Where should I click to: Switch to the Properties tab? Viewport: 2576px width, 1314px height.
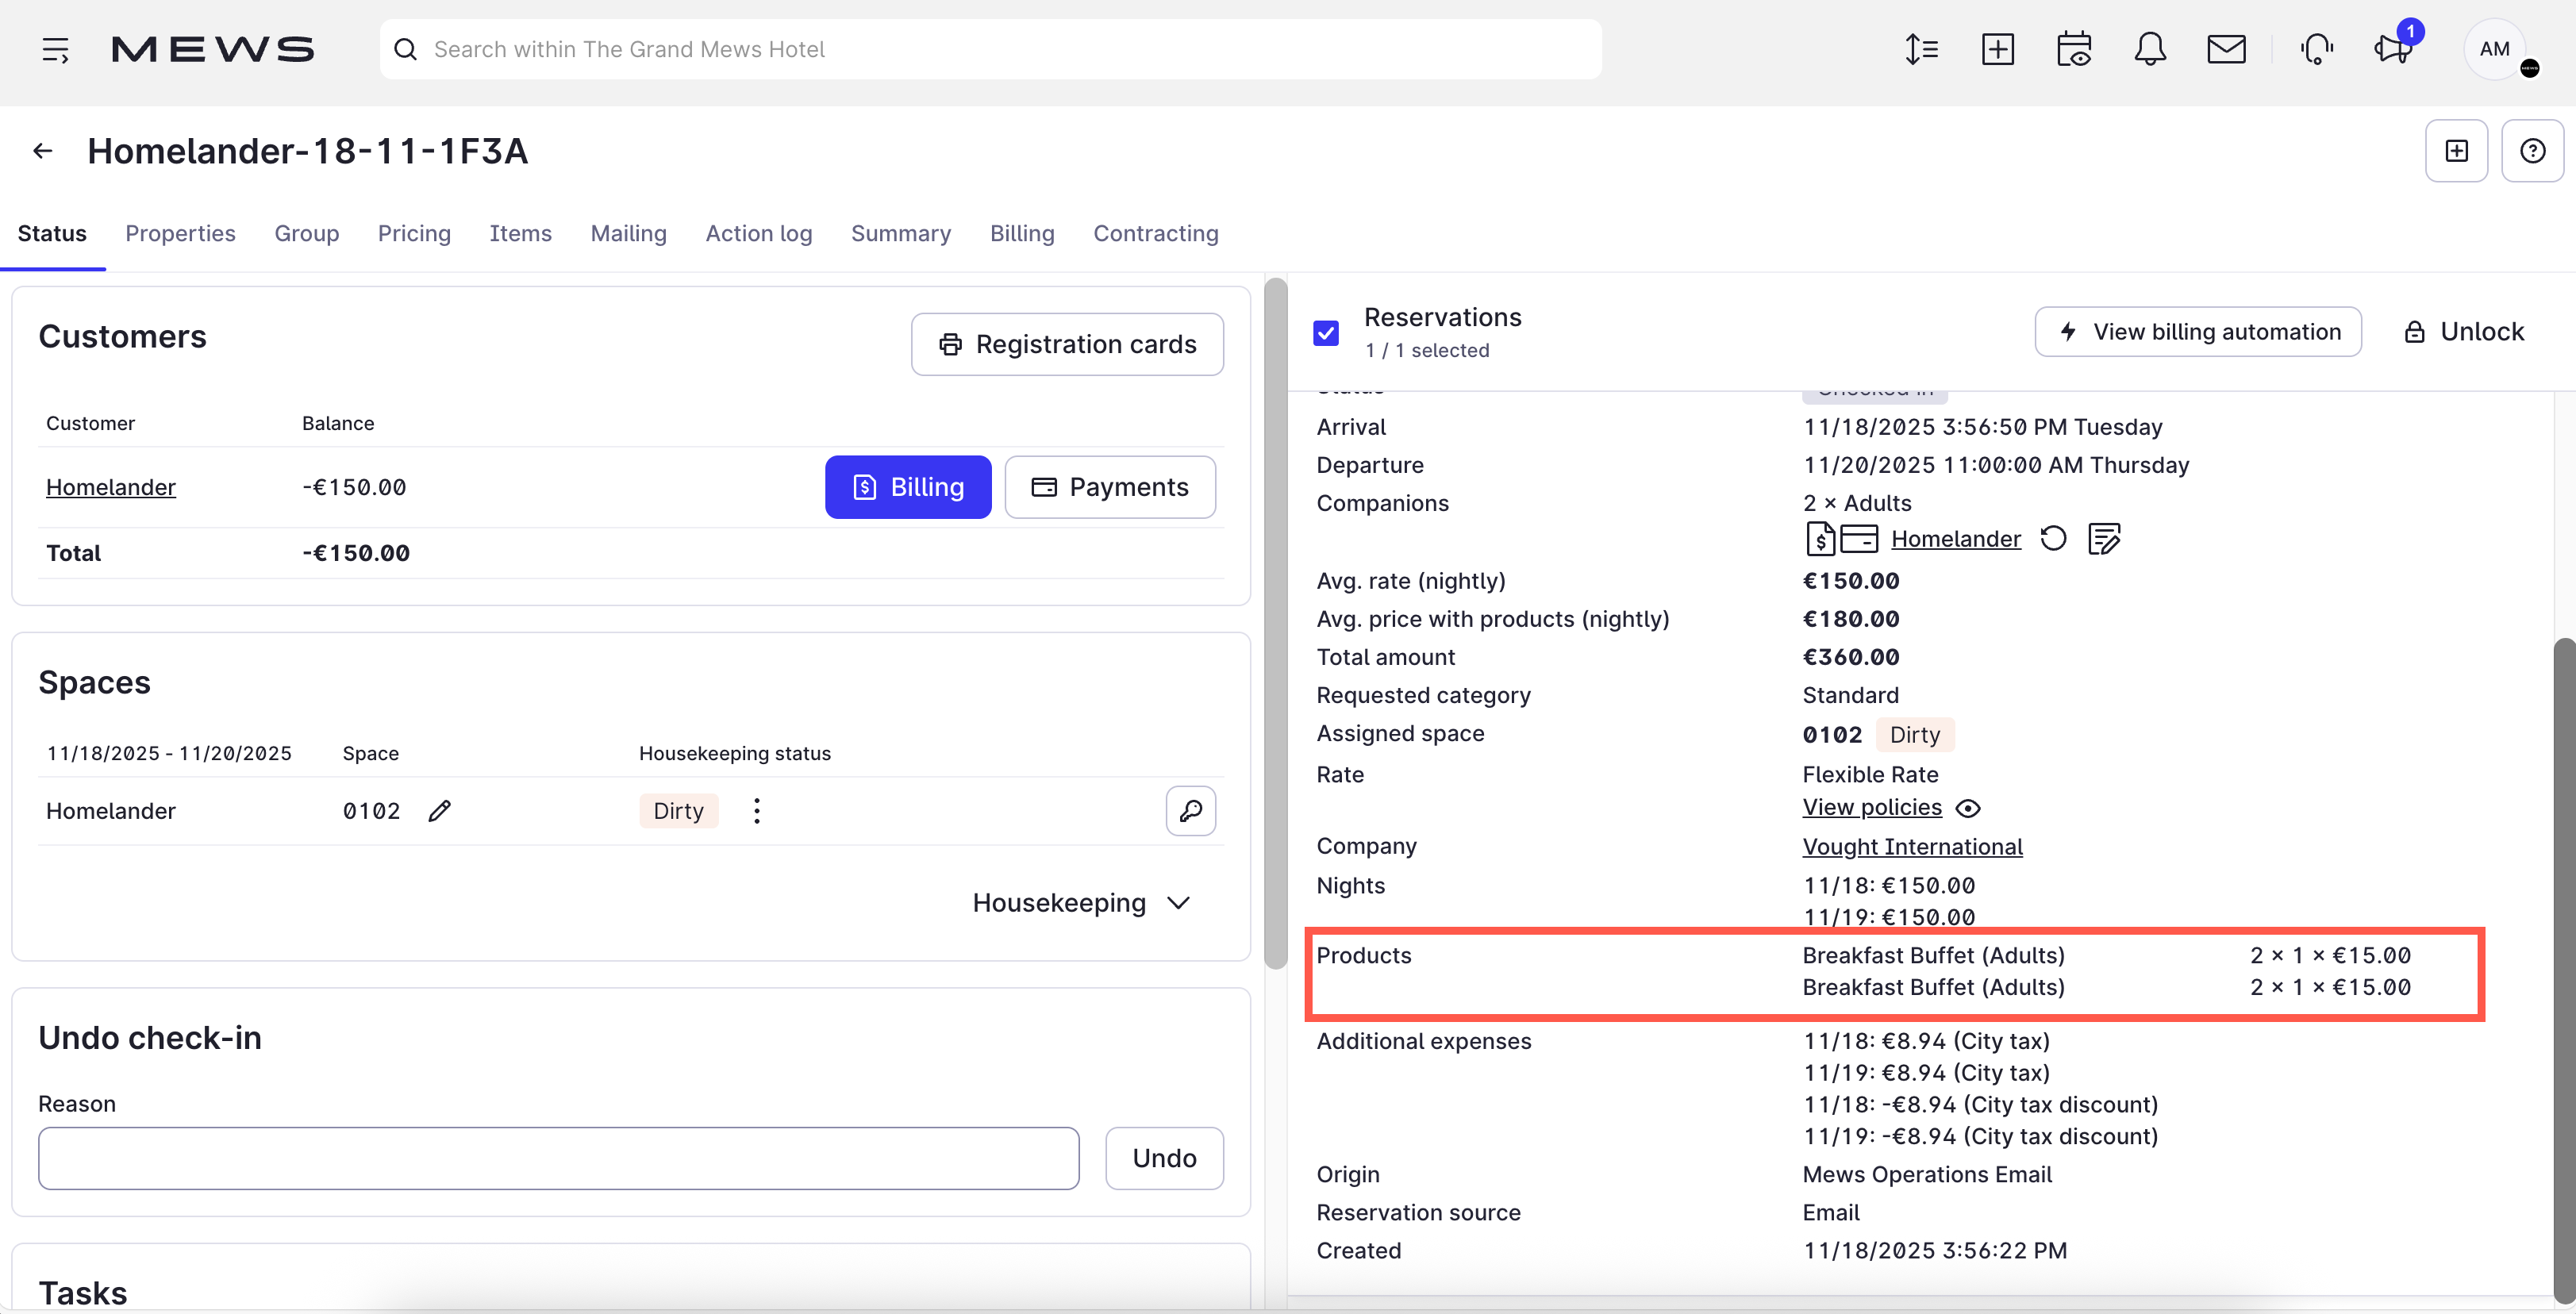click(x=180, y=233)
